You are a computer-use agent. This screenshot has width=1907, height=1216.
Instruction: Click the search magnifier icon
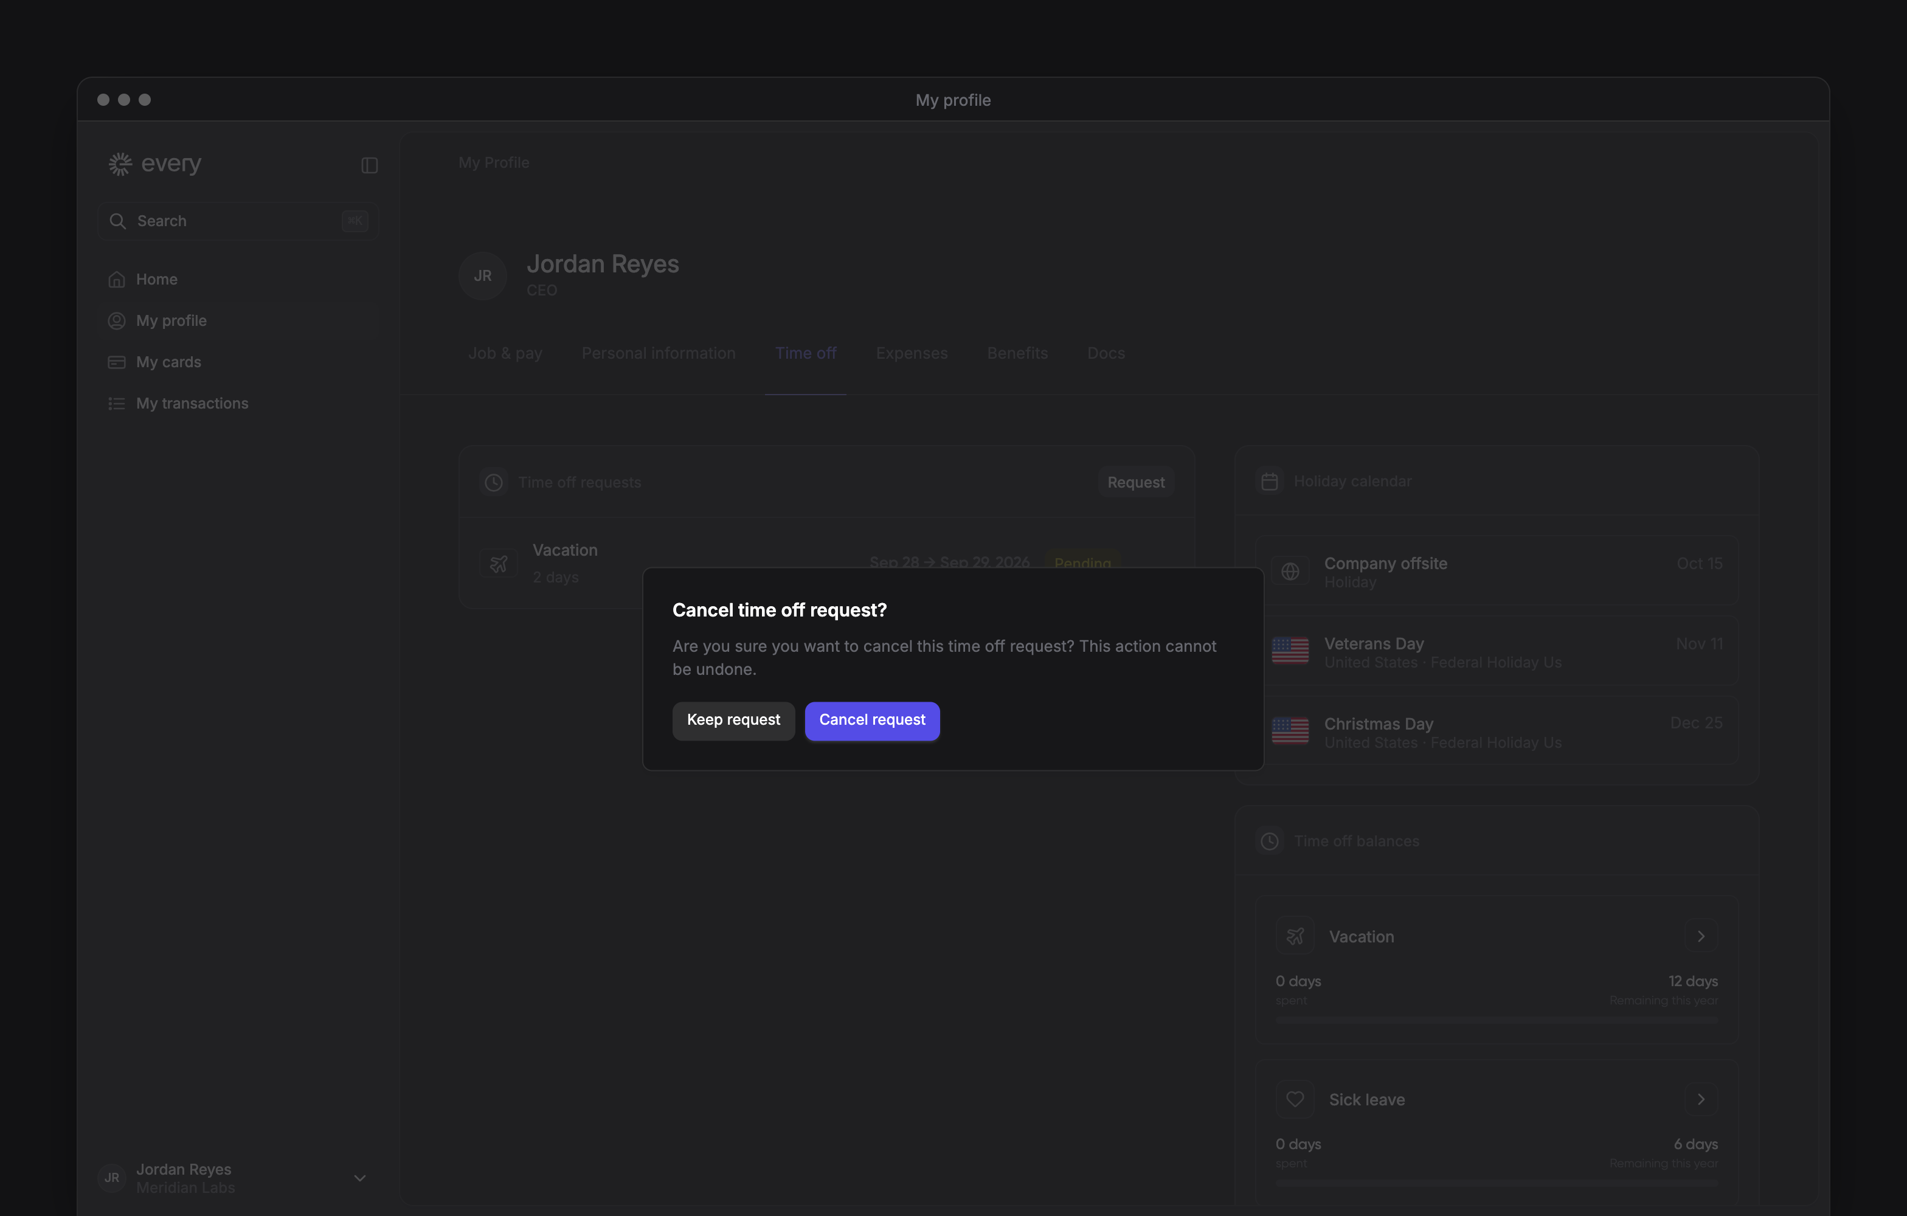(117, 221)
